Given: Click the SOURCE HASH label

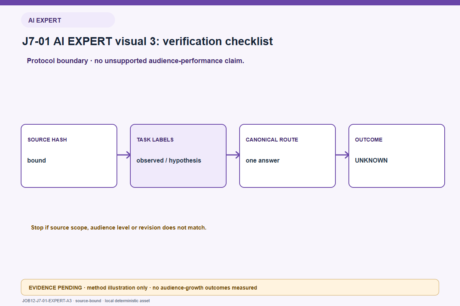Looking at the screenshot, I should click(47, 140).
